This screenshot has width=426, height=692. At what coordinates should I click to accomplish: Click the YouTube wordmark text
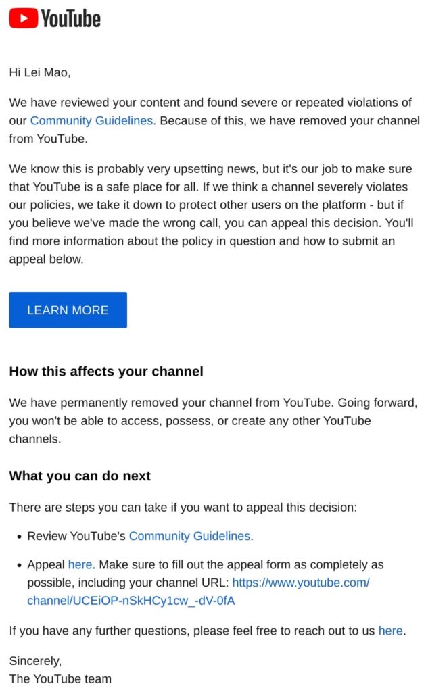71,18
